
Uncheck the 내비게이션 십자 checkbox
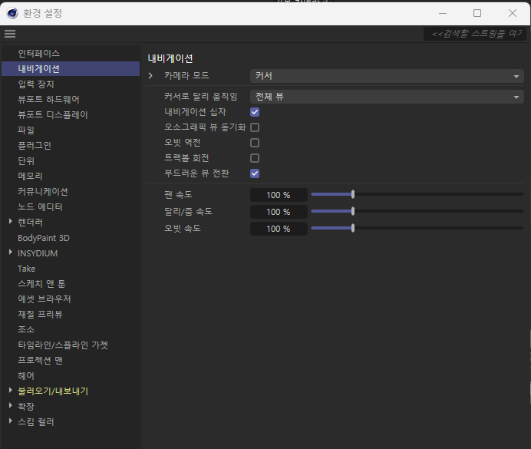click(x=255, y=112)
